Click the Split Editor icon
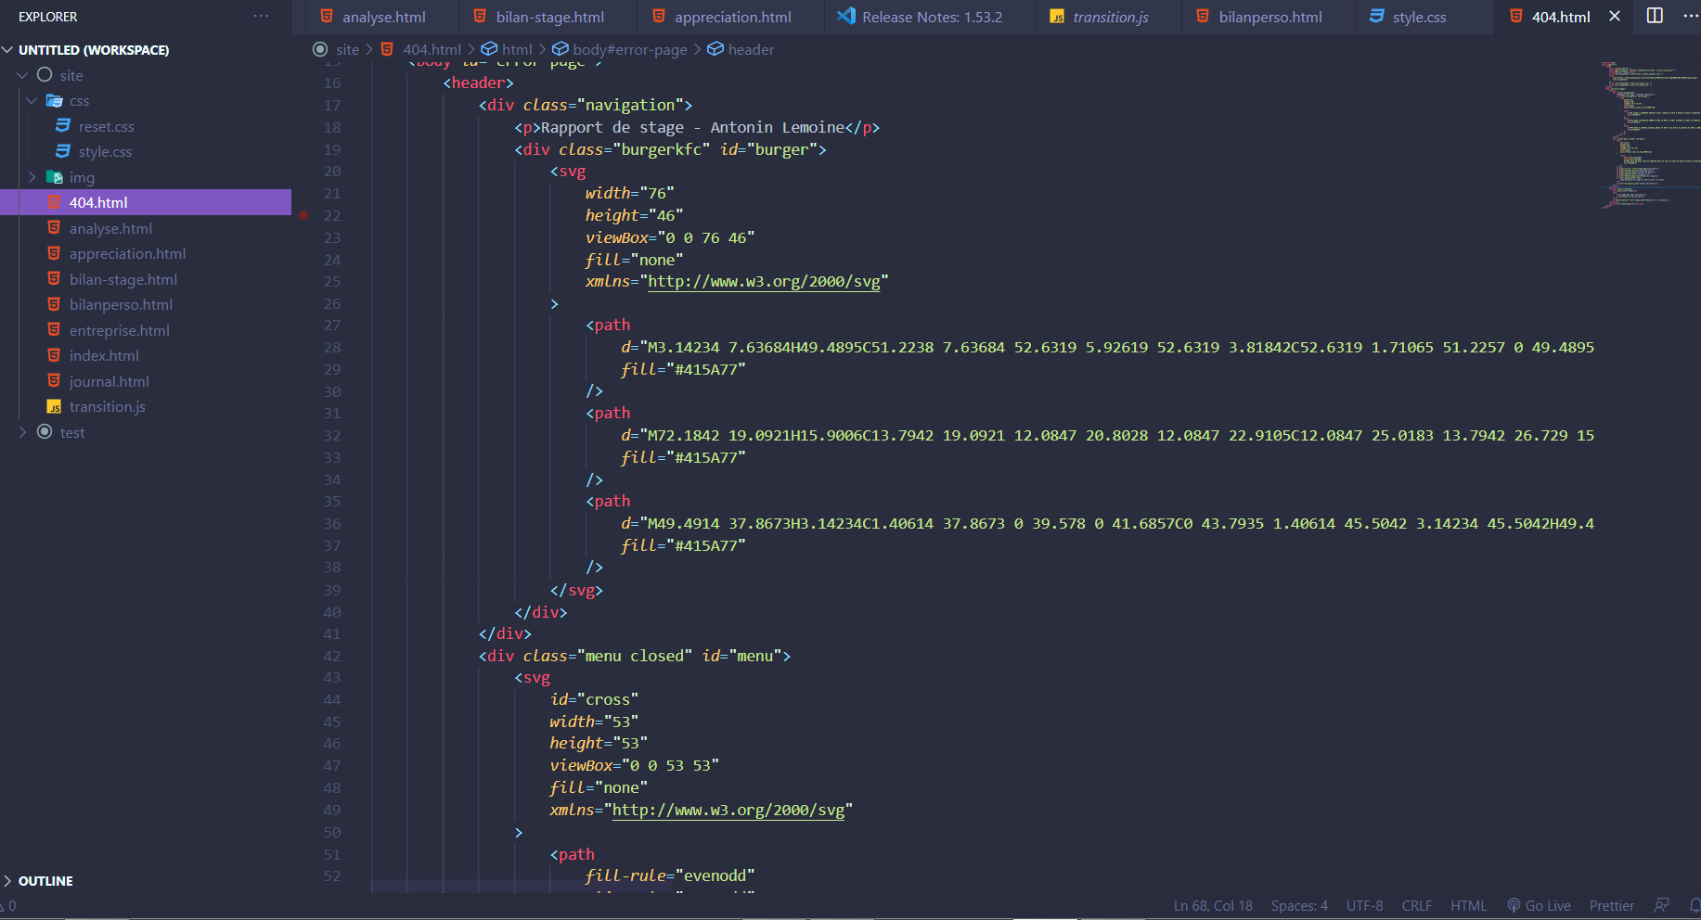The height and width of the screenshot is (920, 1701). pos(1655,16)
